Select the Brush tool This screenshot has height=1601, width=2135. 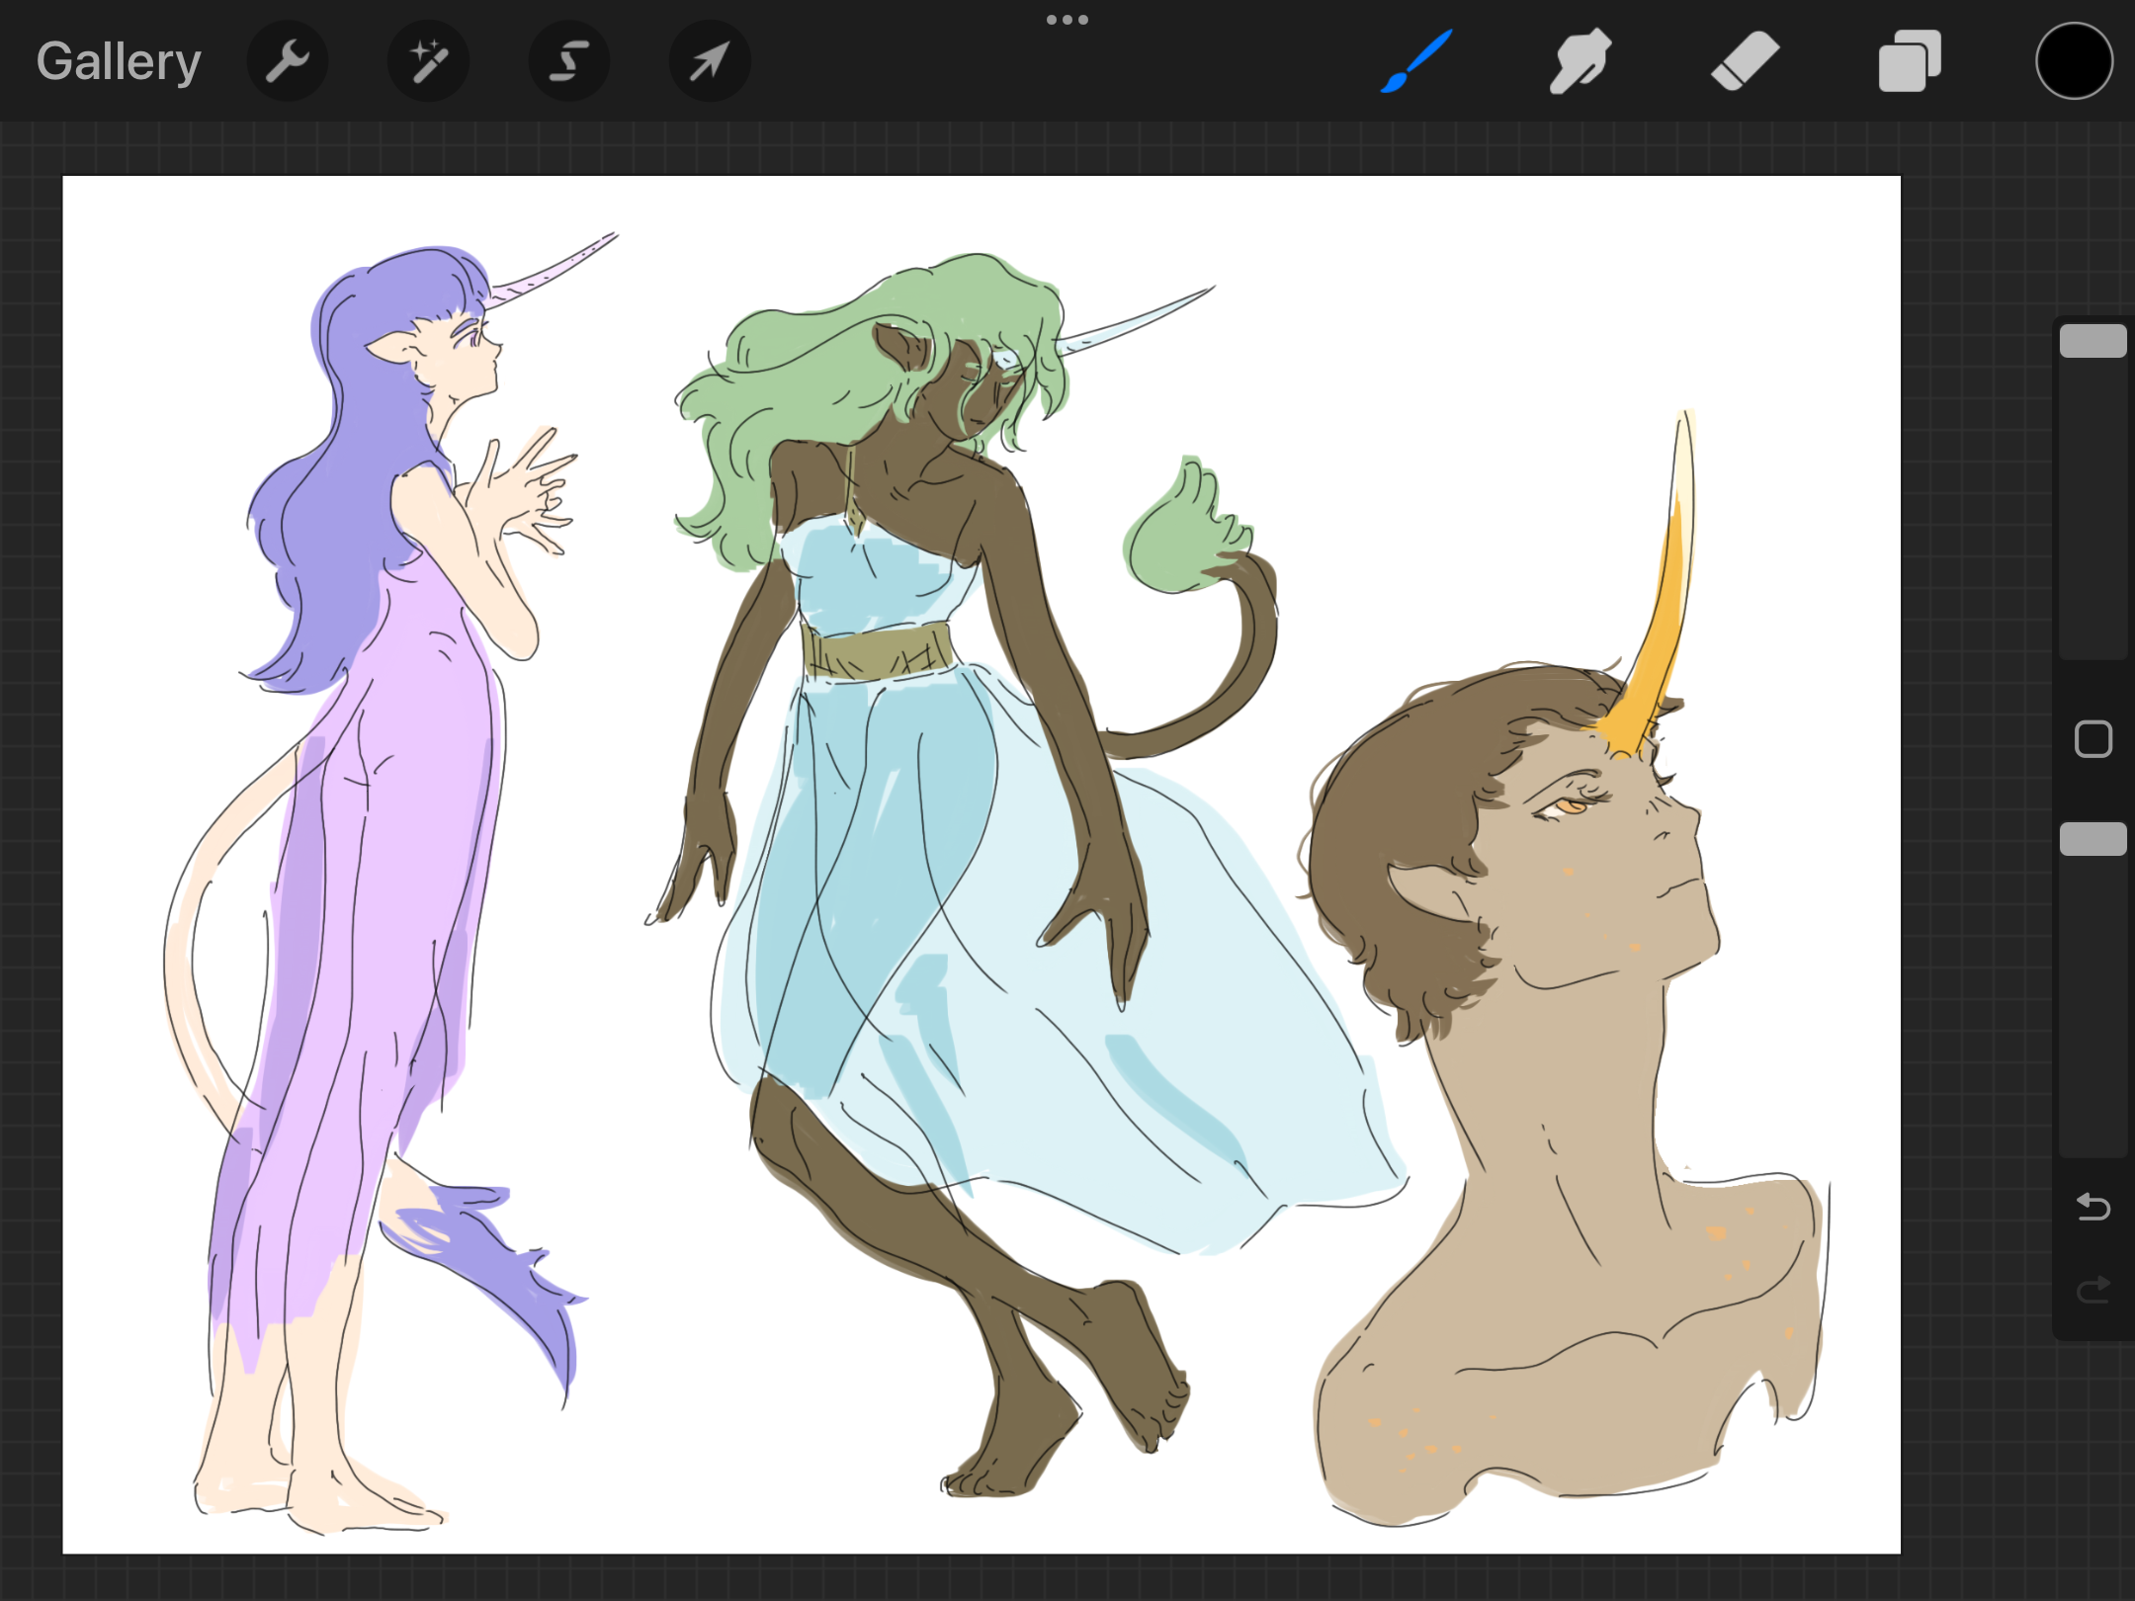pyautogui.click(x=1416, y=61)
